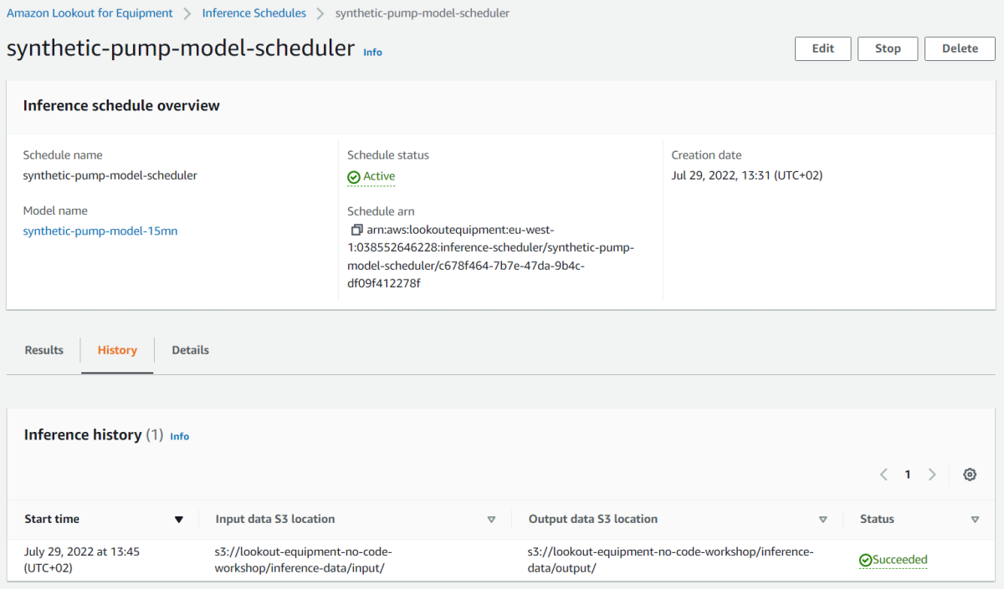Open Info link next to Inference history
The height and width of the screenshot is (589, 1004).
[x=180, y=436]
